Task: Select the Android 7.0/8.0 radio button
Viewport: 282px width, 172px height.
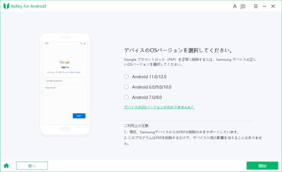Action: pos(127,97)
